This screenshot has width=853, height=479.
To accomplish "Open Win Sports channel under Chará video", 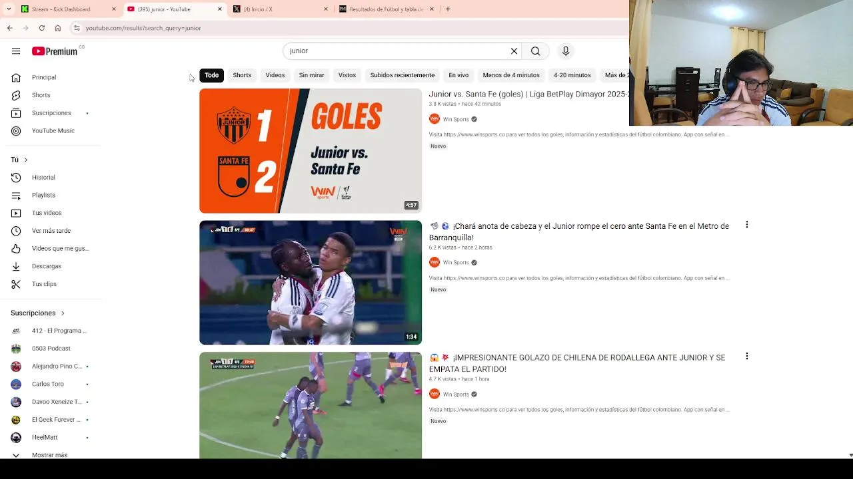I will coord(456,263).
